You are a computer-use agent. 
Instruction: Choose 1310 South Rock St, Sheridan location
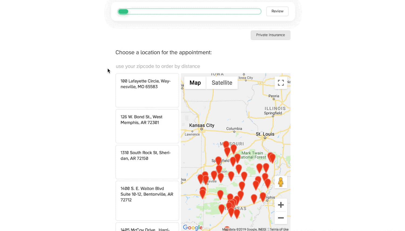147,162
